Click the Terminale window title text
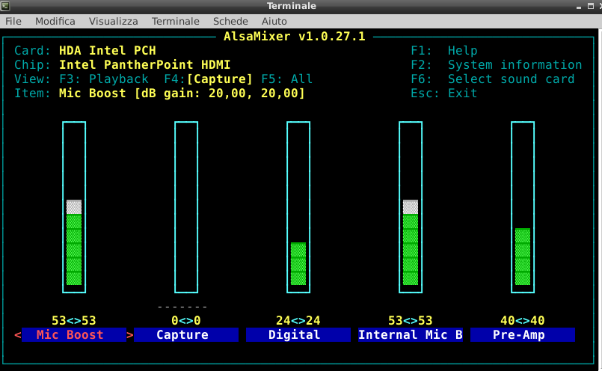Image resolution: width=602 pixels, height=371 pixels. coord(292,6)
